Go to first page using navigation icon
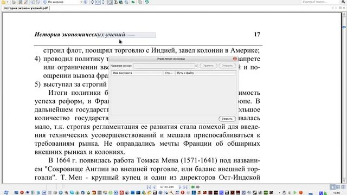The height and width of the screenshot is (195, 347). click(x=149, y=187)
